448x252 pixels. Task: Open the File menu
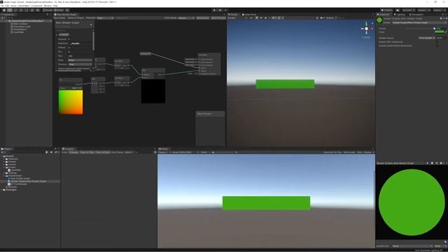pos(2,6)
